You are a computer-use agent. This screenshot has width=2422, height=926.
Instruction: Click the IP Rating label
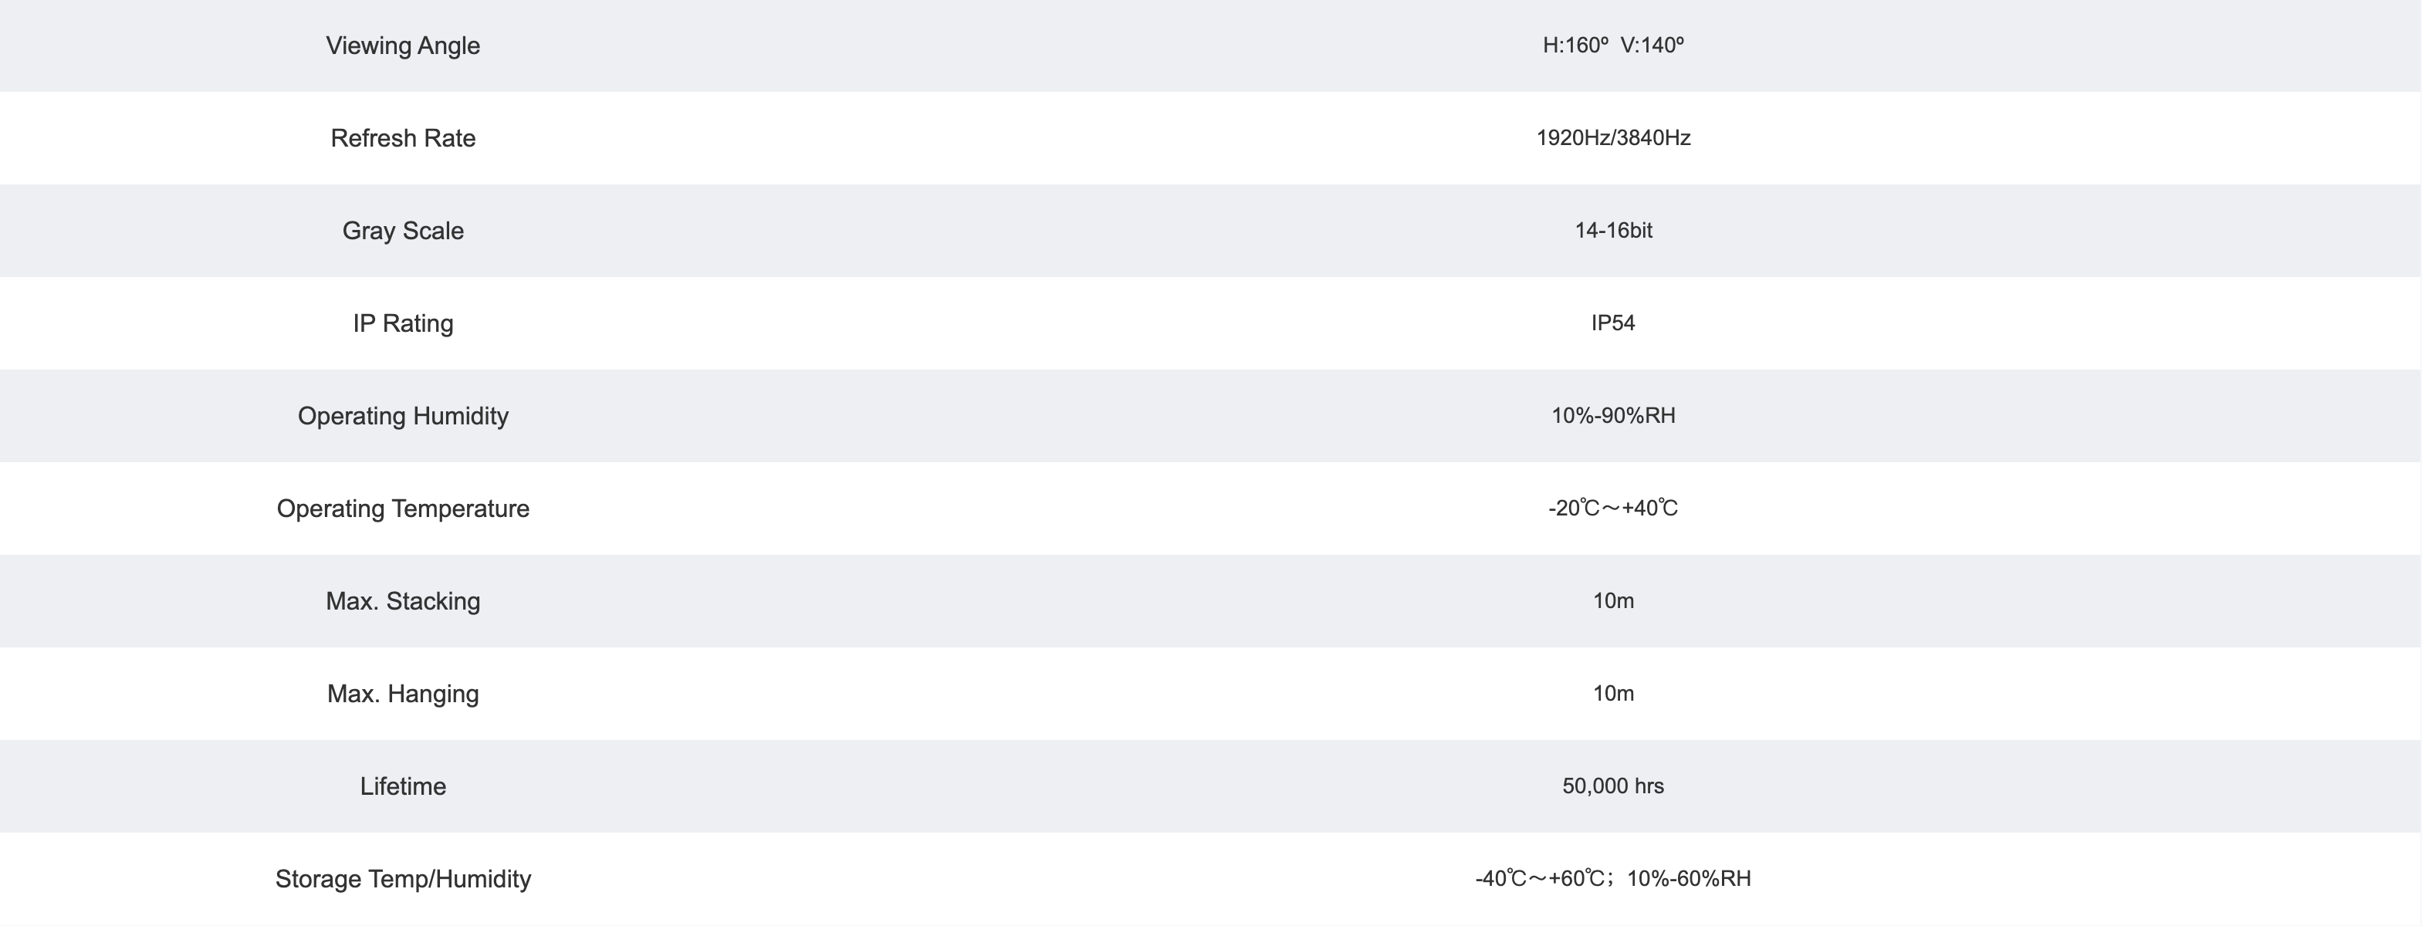[x=402, y=323]
